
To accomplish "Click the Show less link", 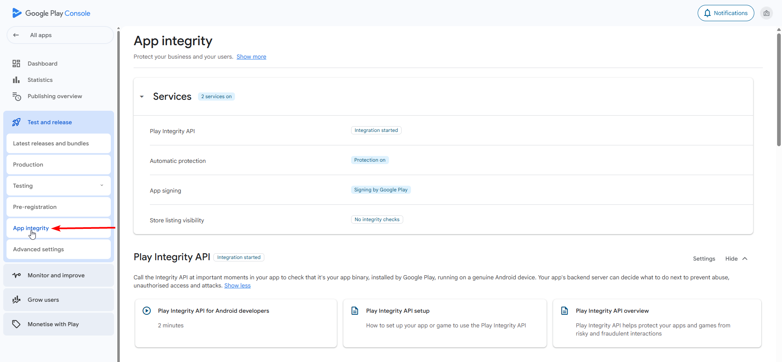I will [x=237, y=285].
